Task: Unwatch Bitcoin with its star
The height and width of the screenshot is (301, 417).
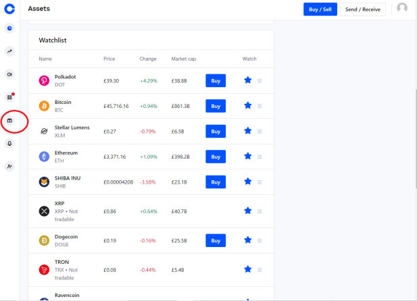Action: [248, 105]
